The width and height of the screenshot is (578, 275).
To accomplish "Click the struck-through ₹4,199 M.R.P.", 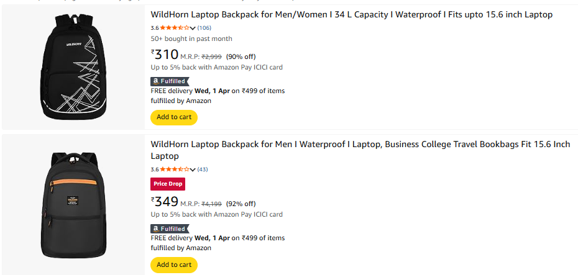I will click(212, 204).
